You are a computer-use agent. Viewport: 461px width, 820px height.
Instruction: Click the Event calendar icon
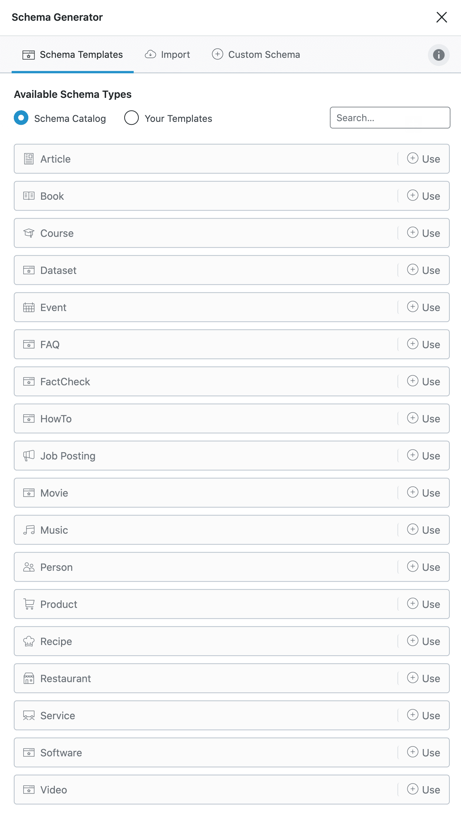(x=29, y=307)
